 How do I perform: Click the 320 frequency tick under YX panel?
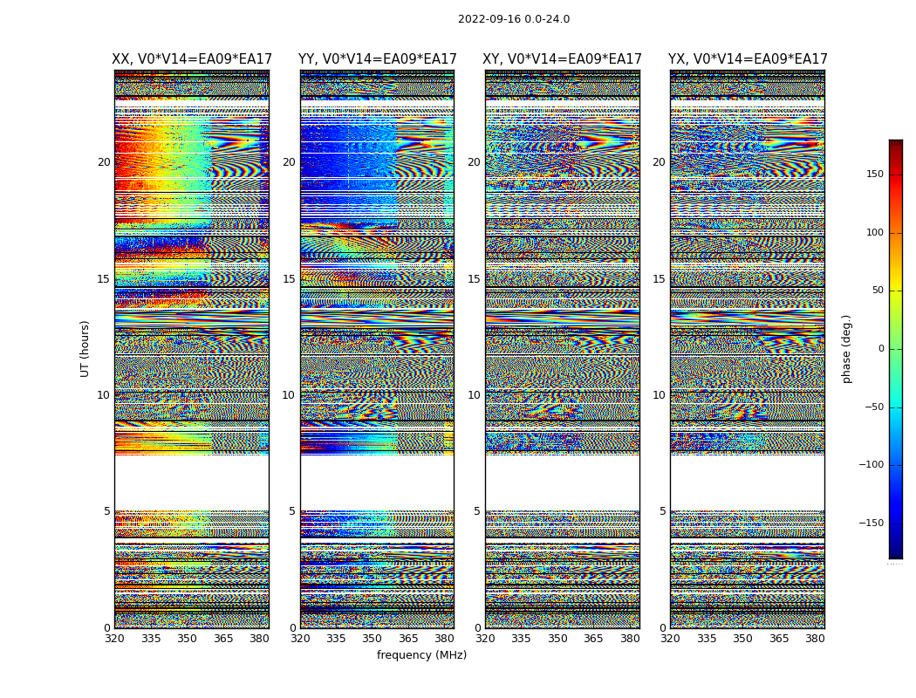coord(671,639)
